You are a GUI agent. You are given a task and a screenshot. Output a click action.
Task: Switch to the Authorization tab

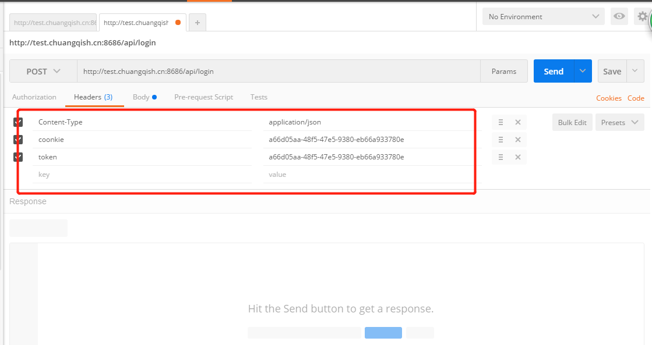click(x=34, y=97)
